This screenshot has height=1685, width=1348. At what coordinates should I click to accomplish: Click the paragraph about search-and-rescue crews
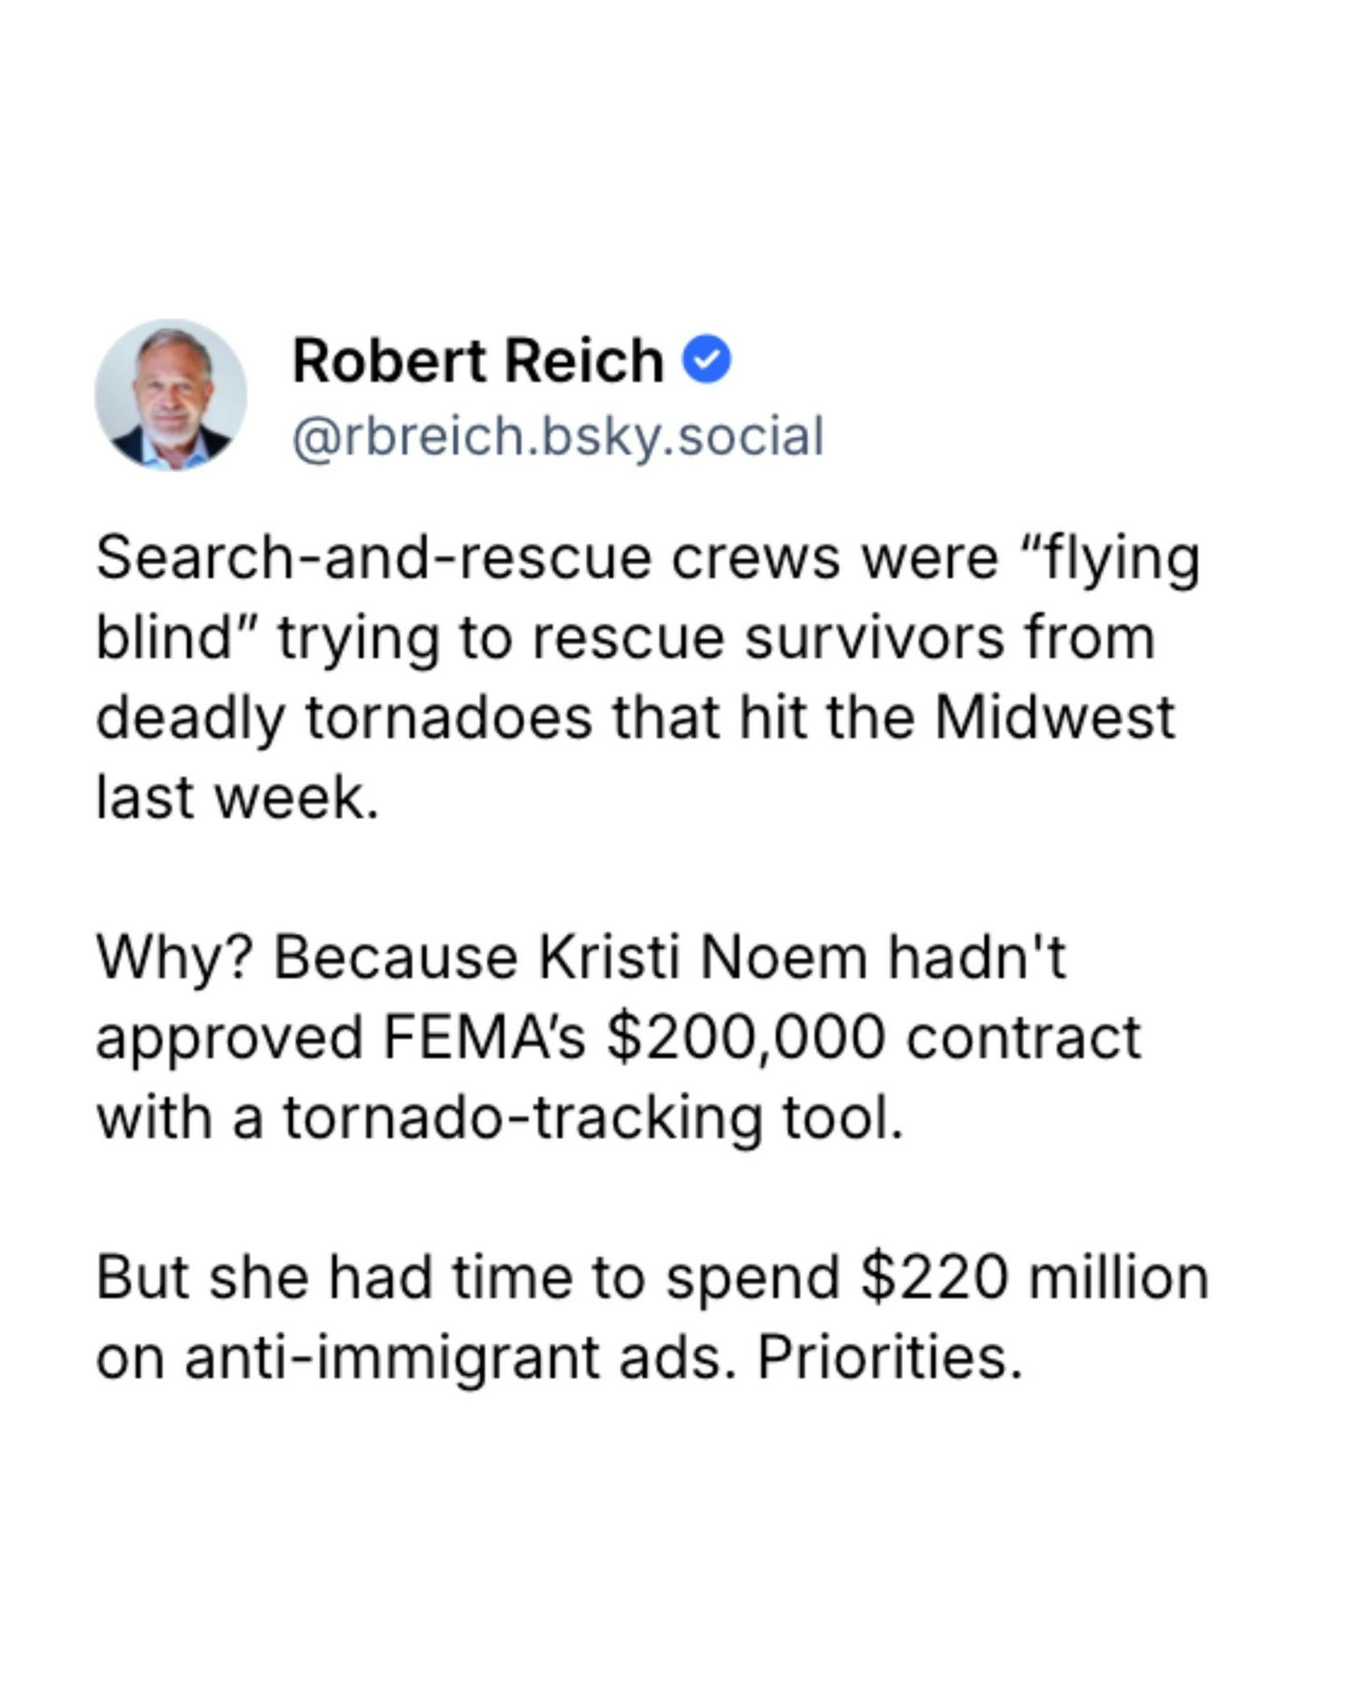point(646,677)
